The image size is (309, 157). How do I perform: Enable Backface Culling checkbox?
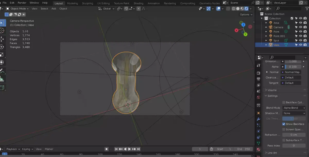pos(284,102)
